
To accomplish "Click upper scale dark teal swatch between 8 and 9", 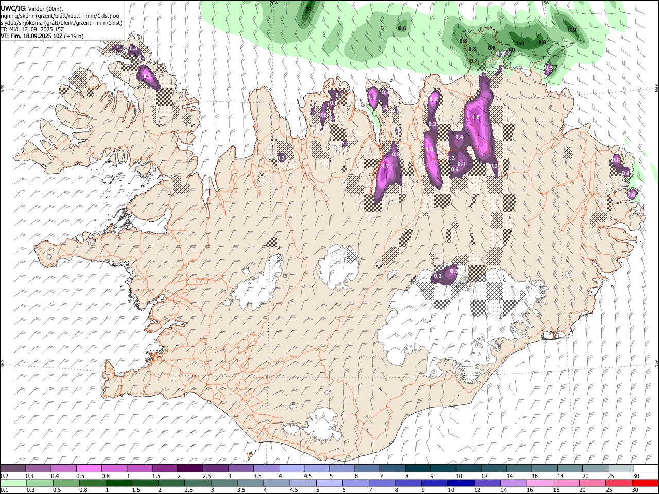I will (418, 469).
